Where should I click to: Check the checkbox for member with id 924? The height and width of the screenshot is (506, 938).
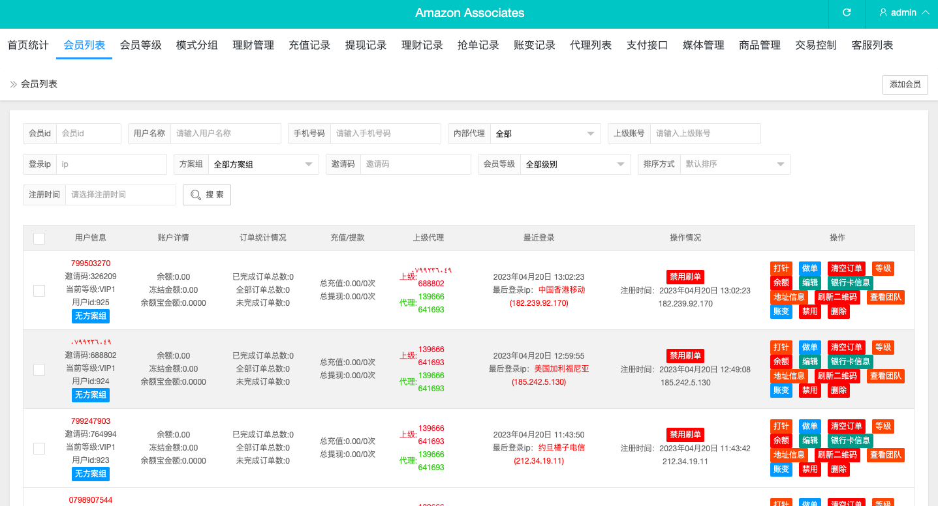[39, 369]
